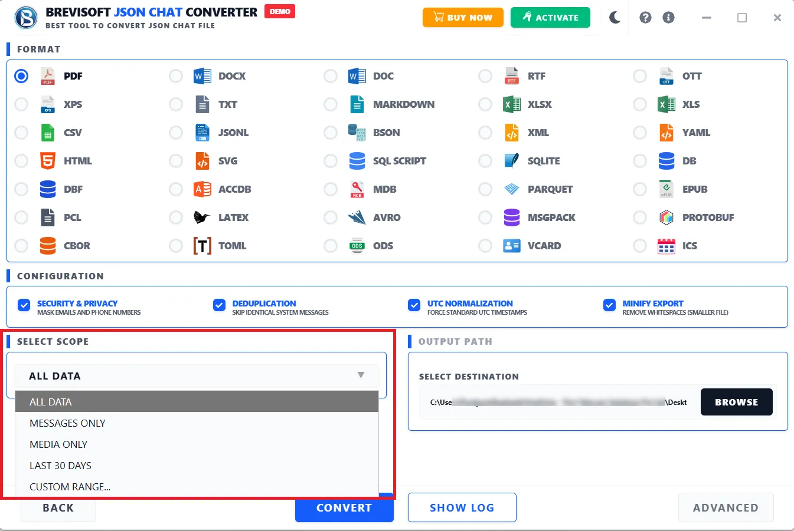Select the ODS radio button
The width and height of the screenshot is (794, 531).
tap(331, 246)
